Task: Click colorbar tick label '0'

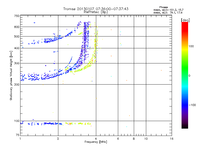Action: tap(189, 76)
